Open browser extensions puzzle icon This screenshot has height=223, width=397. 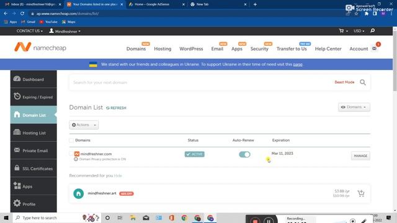(367, 14)
